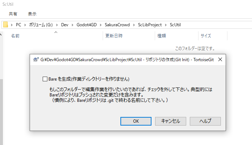
Task: Go to ボリューム (G:) in the breadcrumb
Action: pos(41,25)
